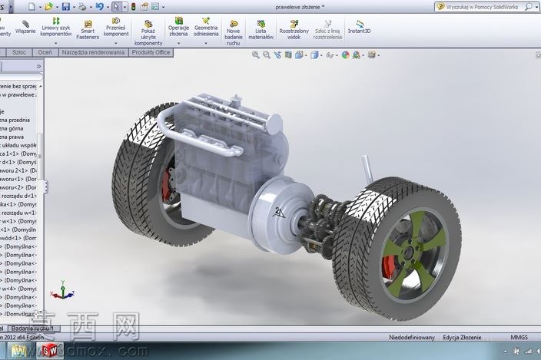Undo the last action
This screenshot has height=360, width=541.
[100, 7]
